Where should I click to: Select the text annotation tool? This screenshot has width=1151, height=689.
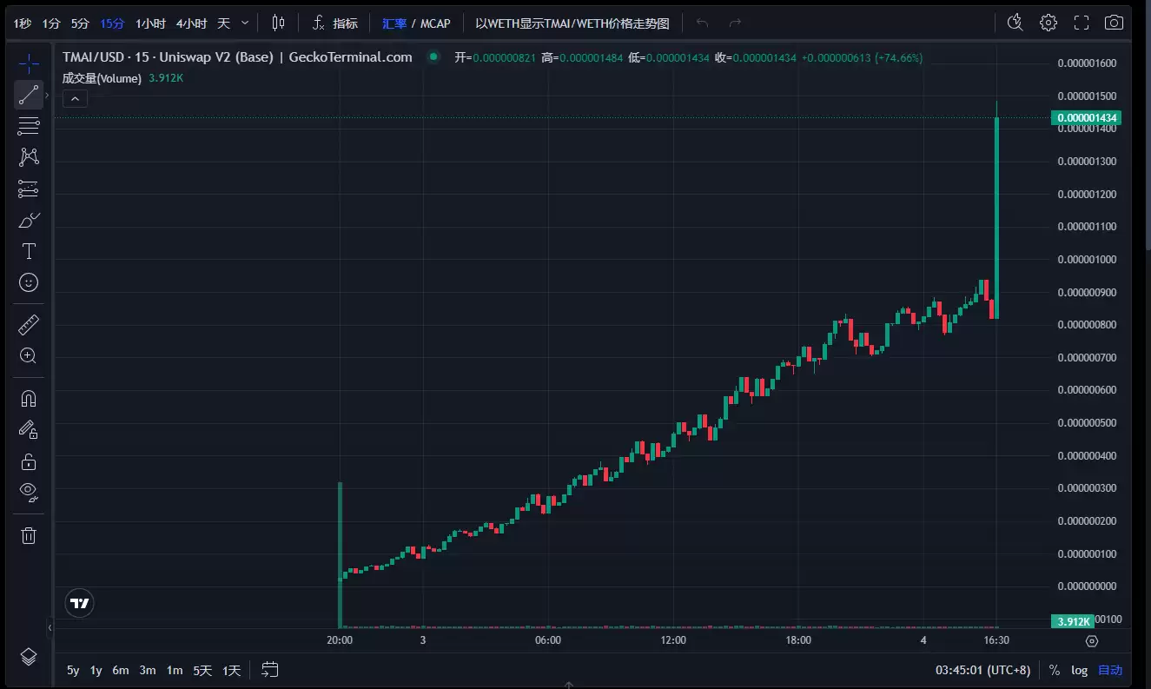coord(29,251)
